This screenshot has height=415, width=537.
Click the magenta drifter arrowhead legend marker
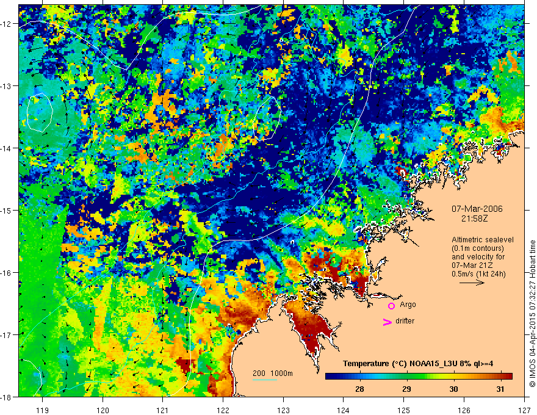pos(387,322)
